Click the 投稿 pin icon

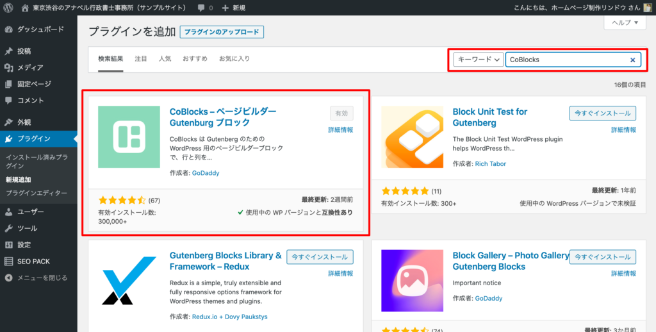tap(8, 51)
